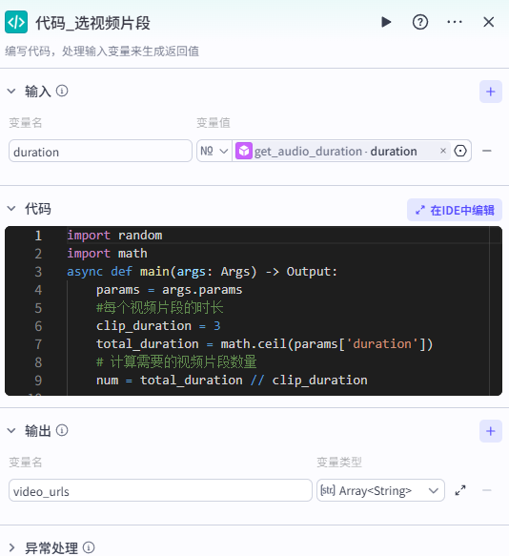Screen dimensions: 509x556
Task: Show info tooltip for 输入
Action: (62, 92)
